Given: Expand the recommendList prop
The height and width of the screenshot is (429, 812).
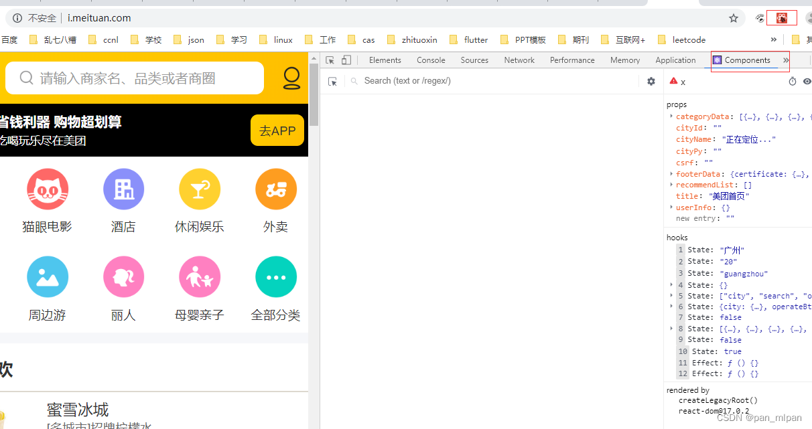Looking at the screenshot, I should point(671,185).
